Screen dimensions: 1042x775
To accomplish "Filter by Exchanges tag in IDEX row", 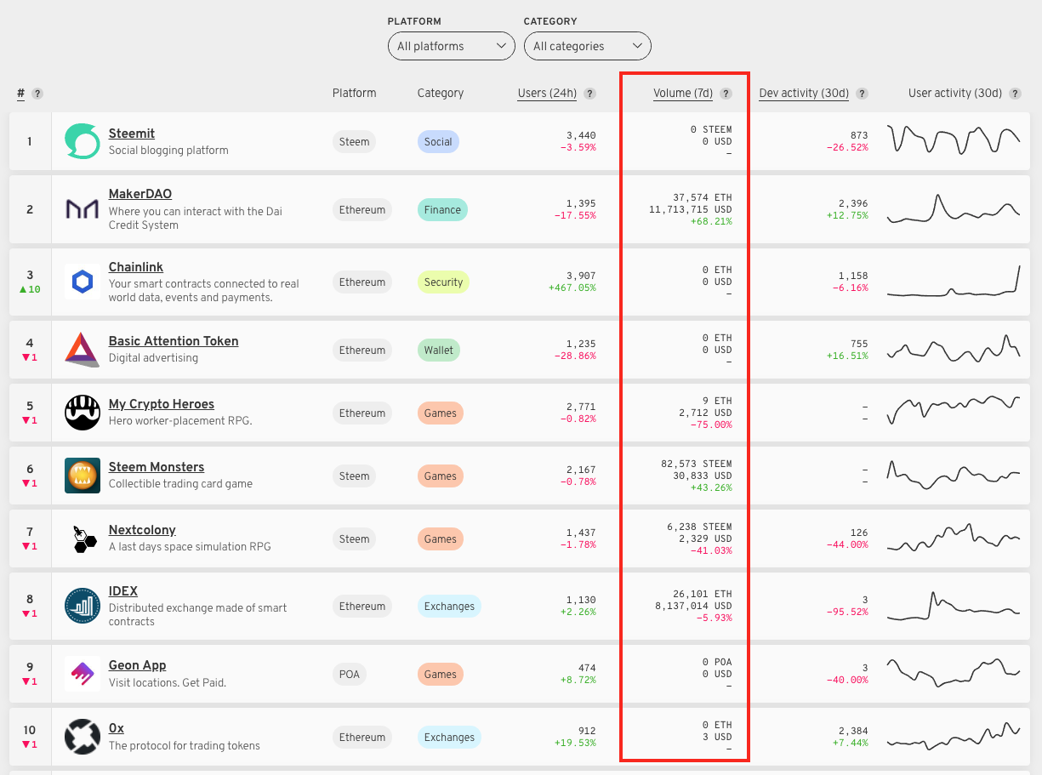I will (449, 607).
